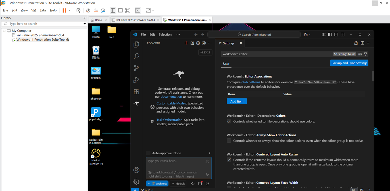Image resolution: width=390 pixels, height=191 pixels.
Task: Toggle the secondary side bar layout icon
Action: pos(343,34)
